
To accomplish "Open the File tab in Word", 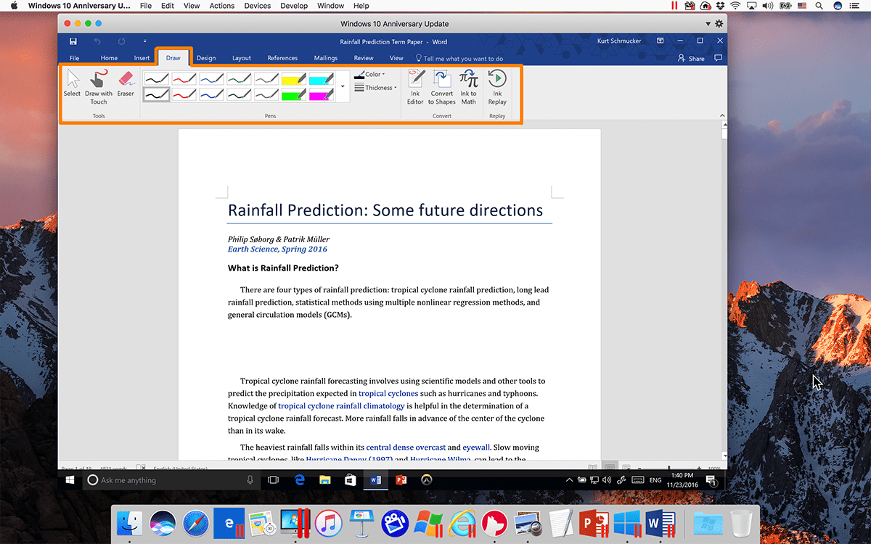I will [74, 58].
